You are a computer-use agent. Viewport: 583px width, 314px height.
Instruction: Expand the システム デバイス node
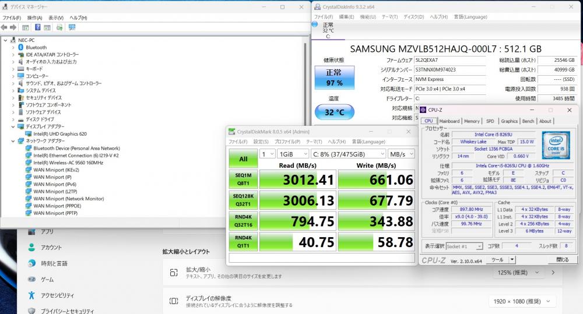[x=13, y=91]
